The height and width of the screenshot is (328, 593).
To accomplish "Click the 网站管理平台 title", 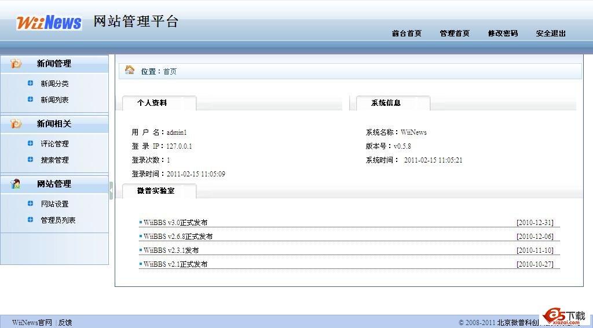I will click(x=136, y=21).
